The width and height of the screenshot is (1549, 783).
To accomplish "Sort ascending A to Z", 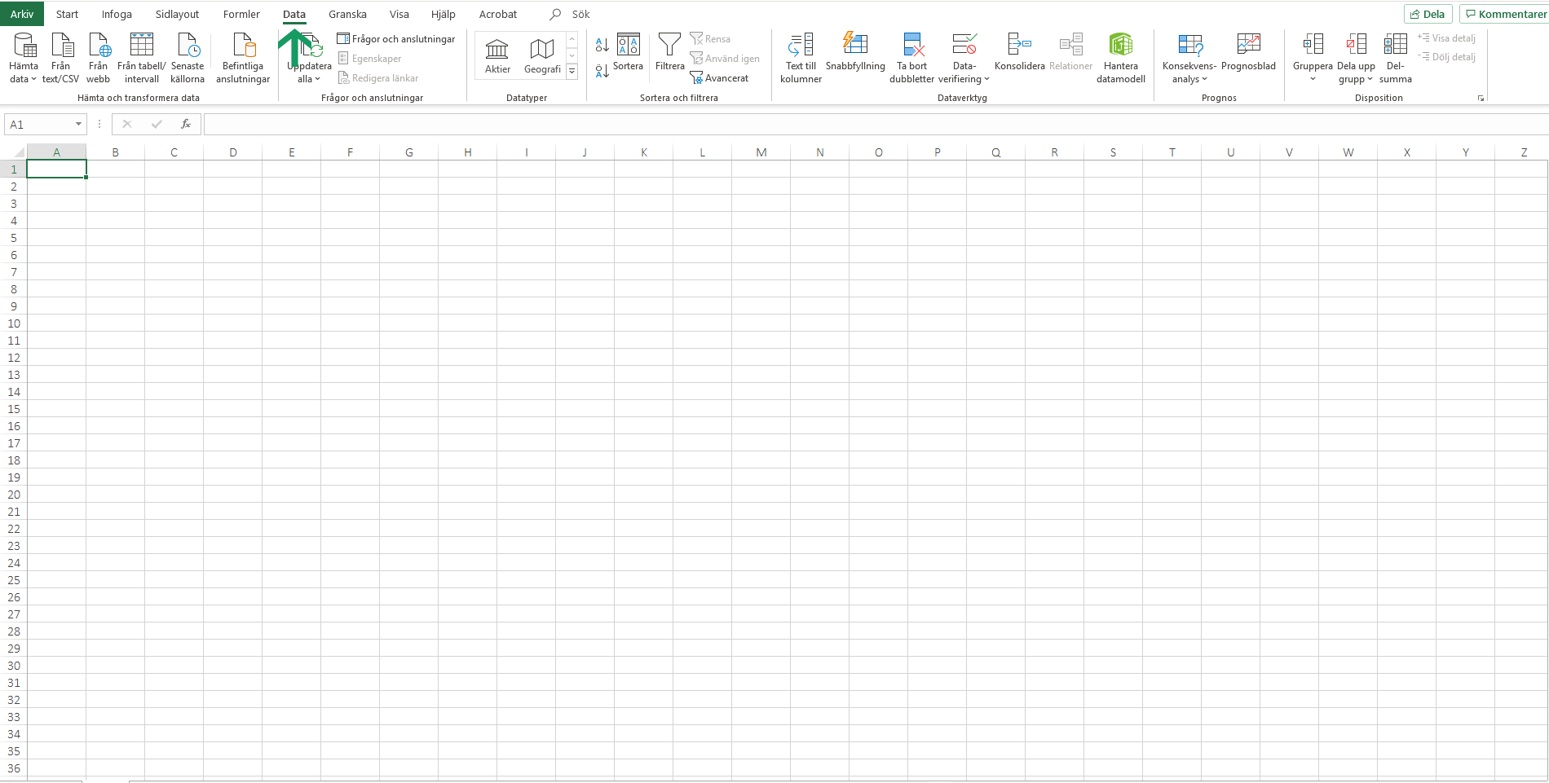I will pos(602,45).
